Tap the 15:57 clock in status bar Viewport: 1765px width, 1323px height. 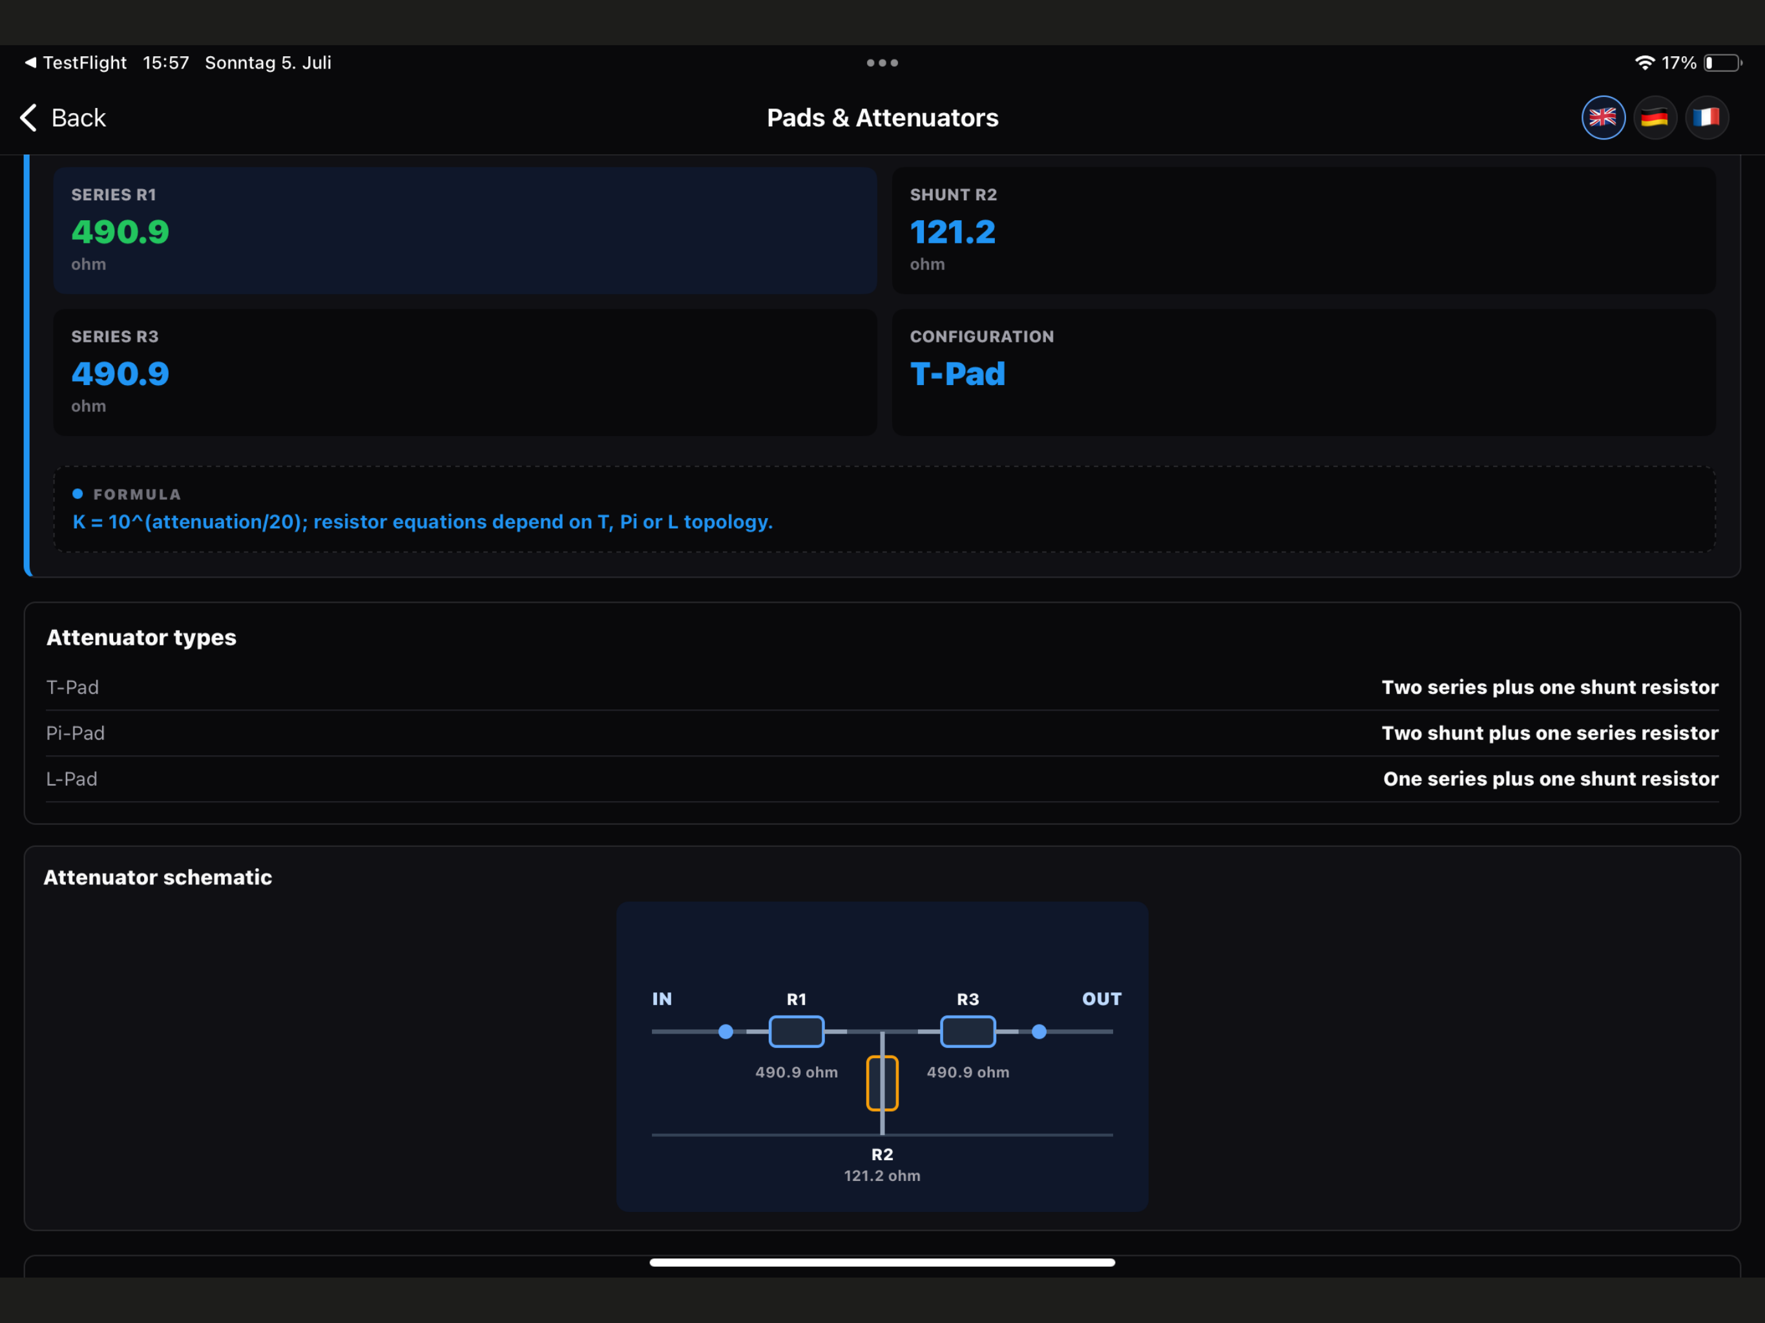pos(166,62)
